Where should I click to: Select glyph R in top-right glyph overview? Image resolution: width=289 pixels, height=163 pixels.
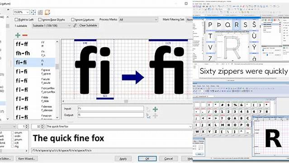tap(237, 24)
